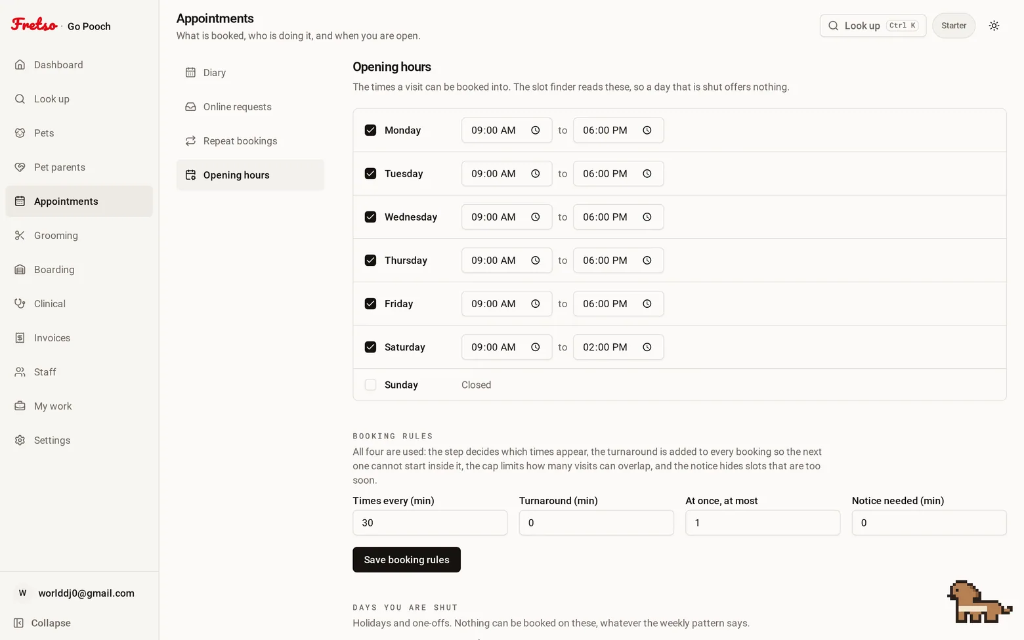The image size is (1024, 640).
Task: Click the Boarding icon
Action: pos(20,269)
